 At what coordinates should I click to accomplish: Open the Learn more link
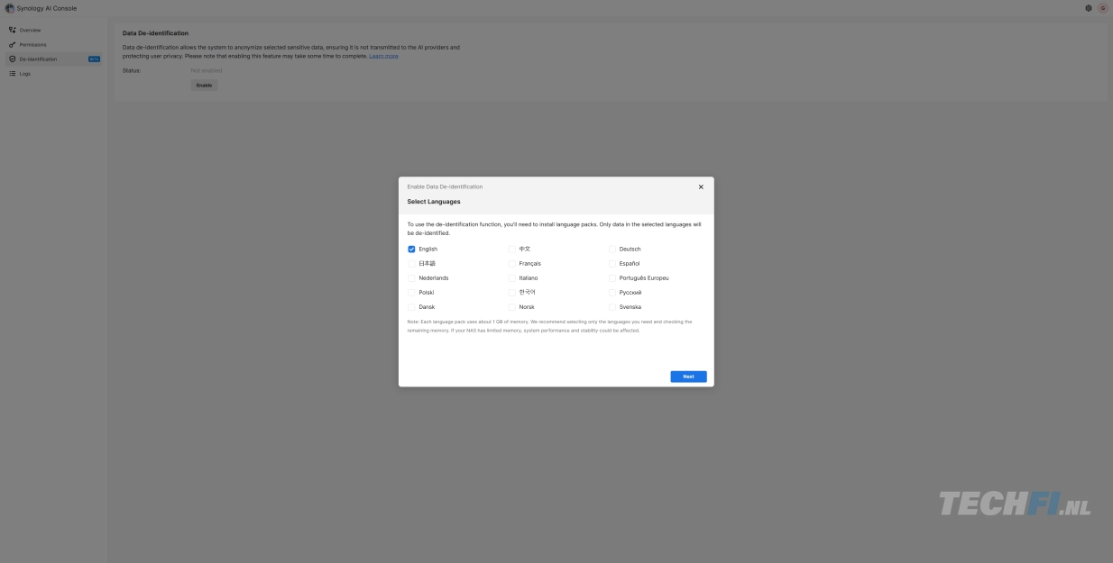[x=383, y=56]
